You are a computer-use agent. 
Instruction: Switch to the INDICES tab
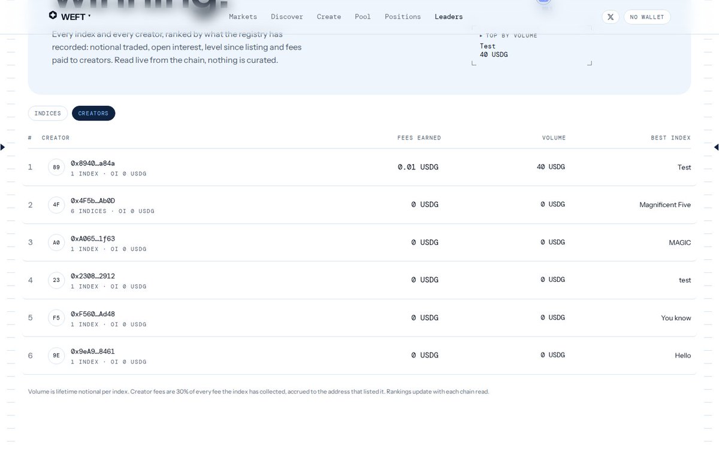[x=48, y=113]
